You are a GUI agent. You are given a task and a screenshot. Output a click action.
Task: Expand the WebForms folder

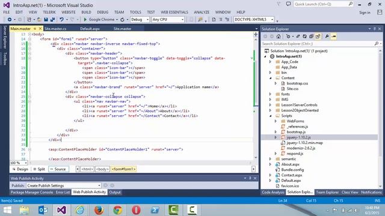click(x=276, y=121)
